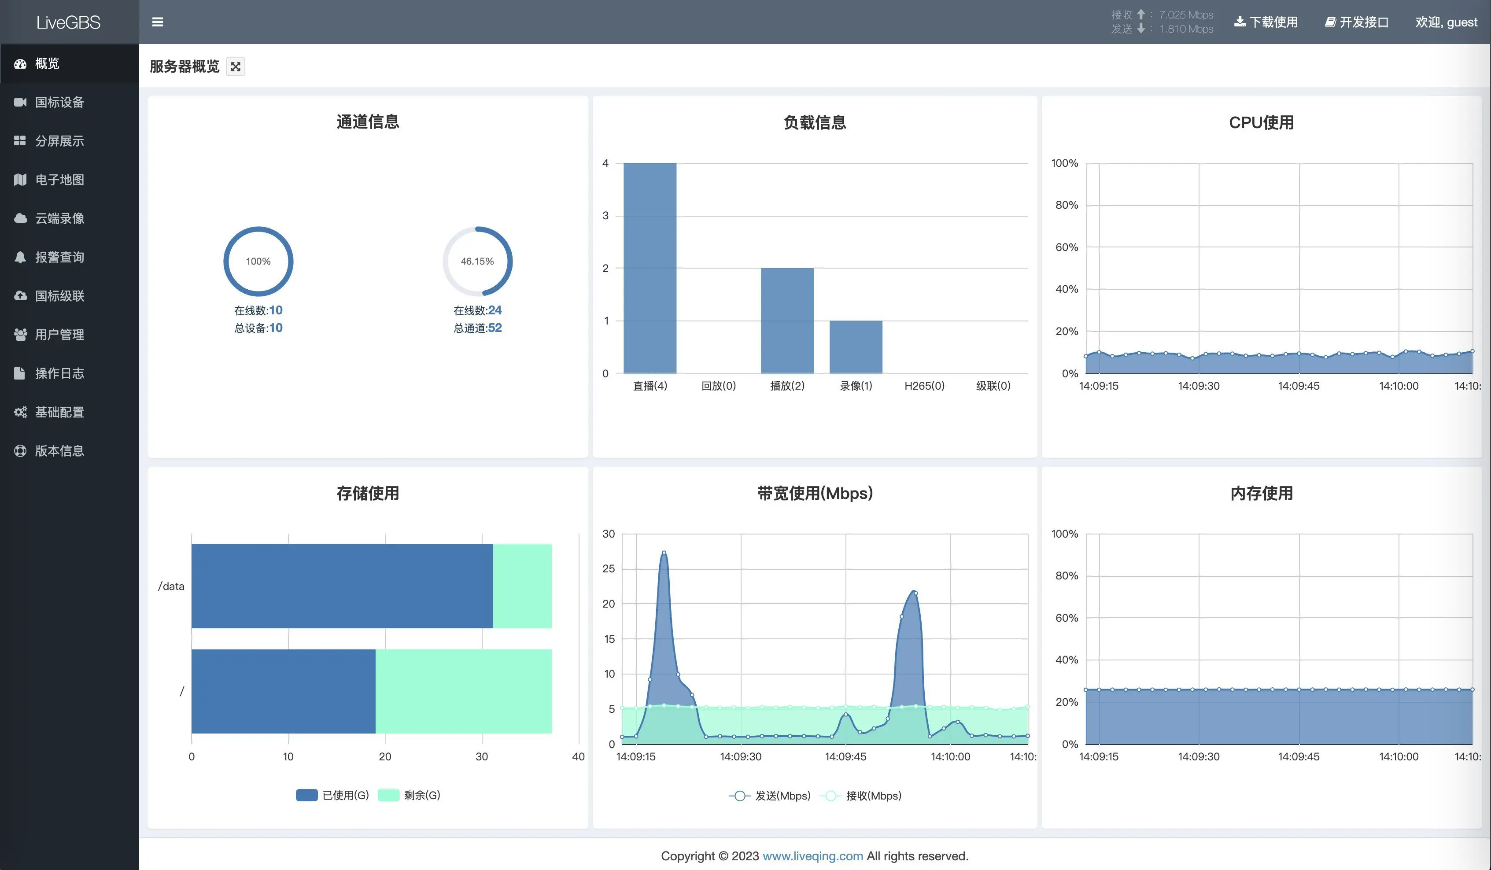Screen dimensions: 1491x870
Task: Expand the 欢迎, guest user dropdown
Action: (1446, 22)
